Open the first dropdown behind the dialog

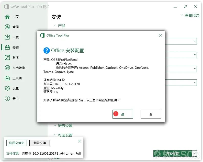point(195,41)
